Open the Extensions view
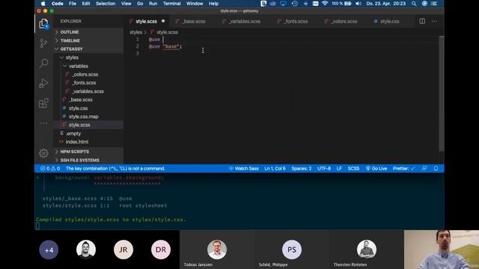The height and width of the screenshot is (269, 479). tap(43, 103)
